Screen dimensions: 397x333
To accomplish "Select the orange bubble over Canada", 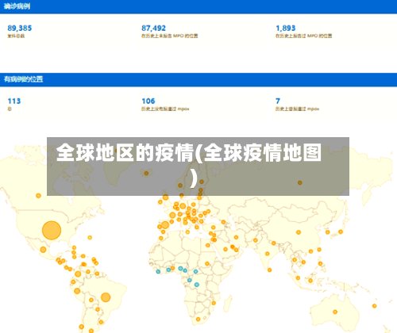I will click(38, 196).
